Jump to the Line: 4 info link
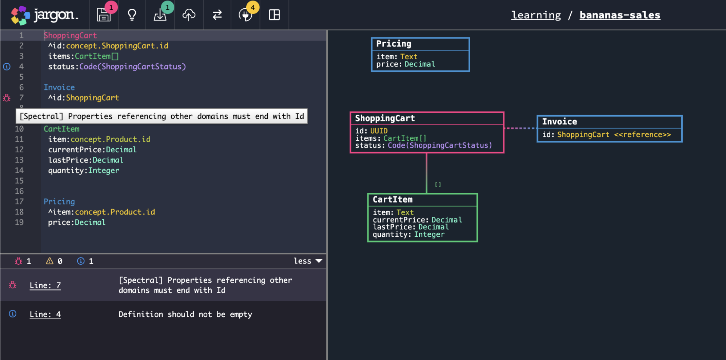726x360 pixels. click(x=45, y=315)
